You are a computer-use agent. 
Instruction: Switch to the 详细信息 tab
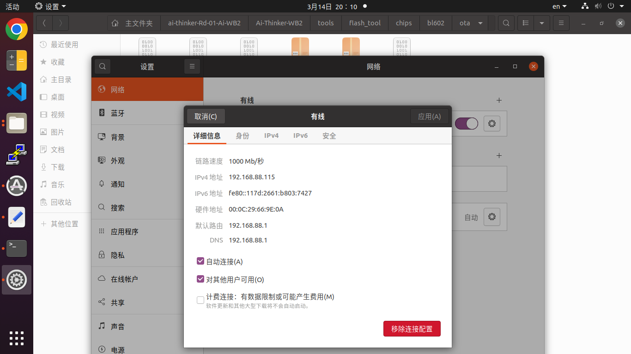(x=207, y=136)
